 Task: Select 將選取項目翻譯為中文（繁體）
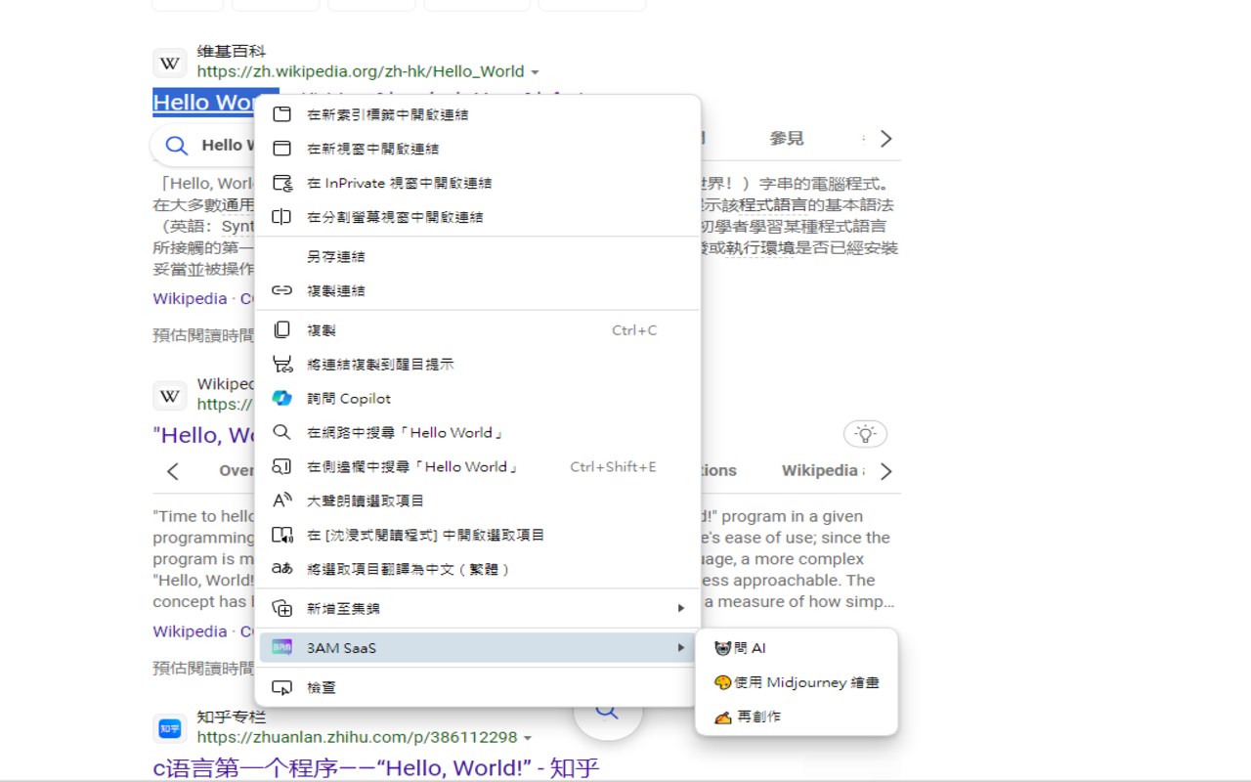click(x=478, y=569)
